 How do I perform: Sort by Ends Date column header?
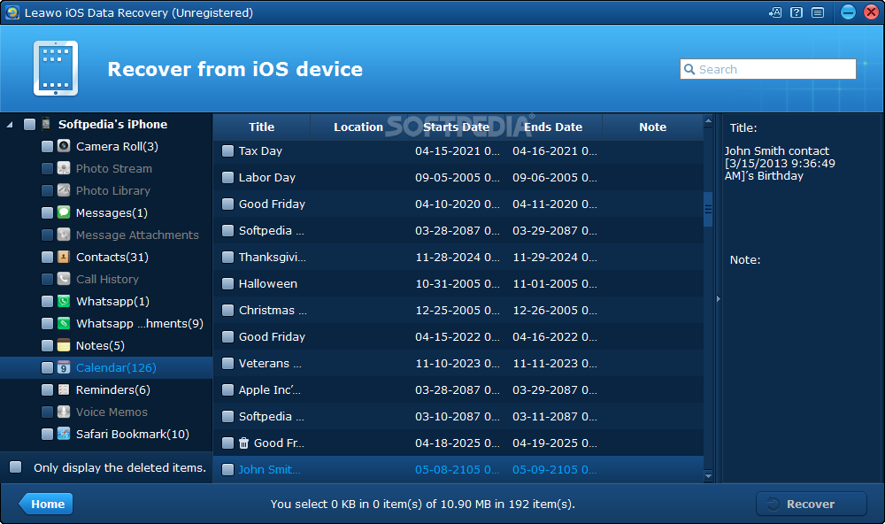(553, 127)
